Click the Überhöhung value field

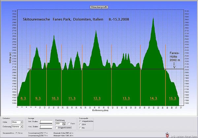coord(59,124)
